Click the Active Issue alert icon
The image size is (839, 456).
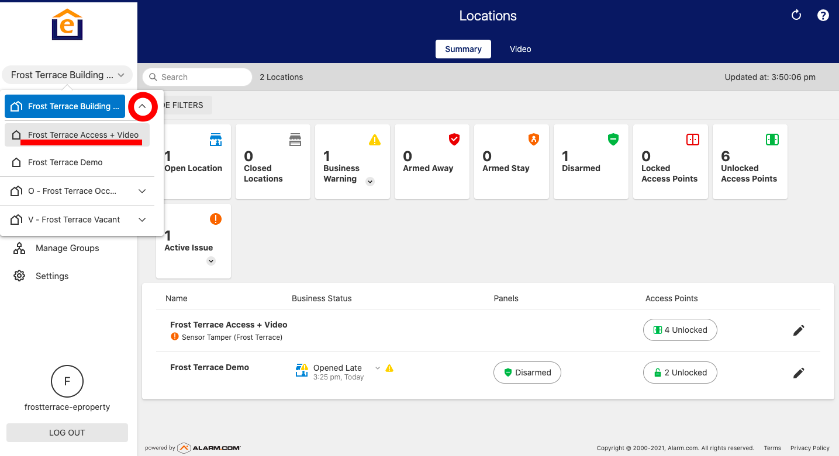pyautogui.click(x=216, y=218)
